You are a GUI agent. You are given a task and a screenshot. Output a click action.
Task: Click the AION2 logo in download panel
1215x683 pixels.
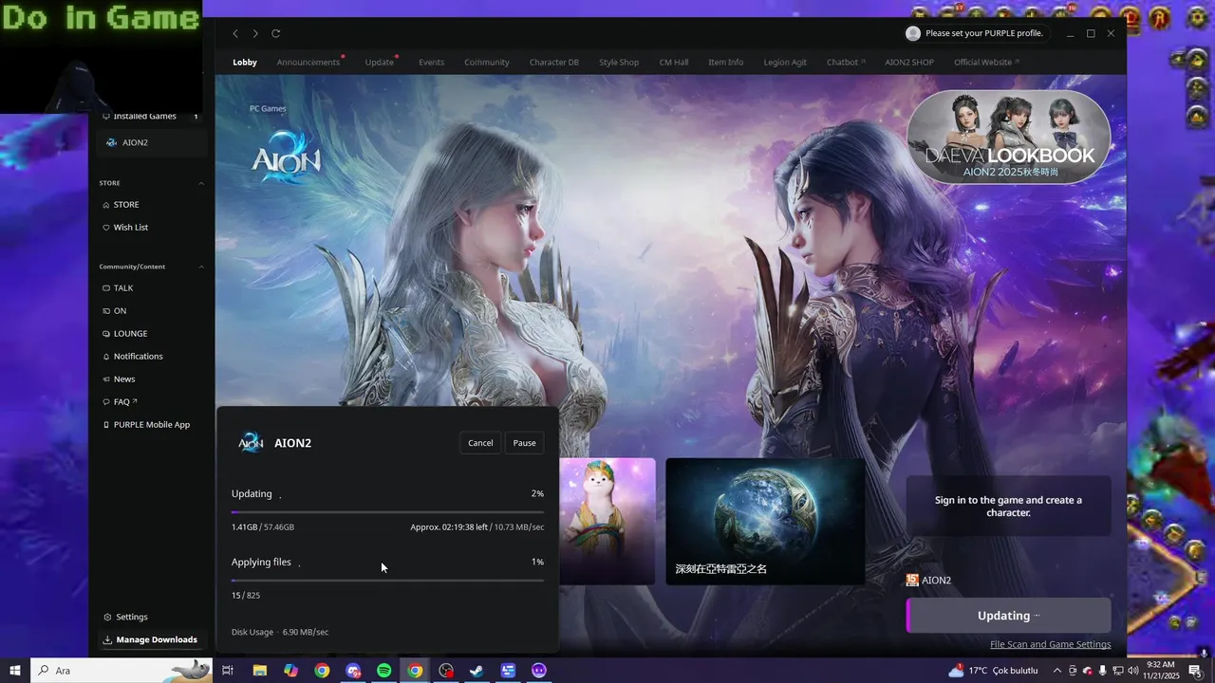[x=251, y=443]
